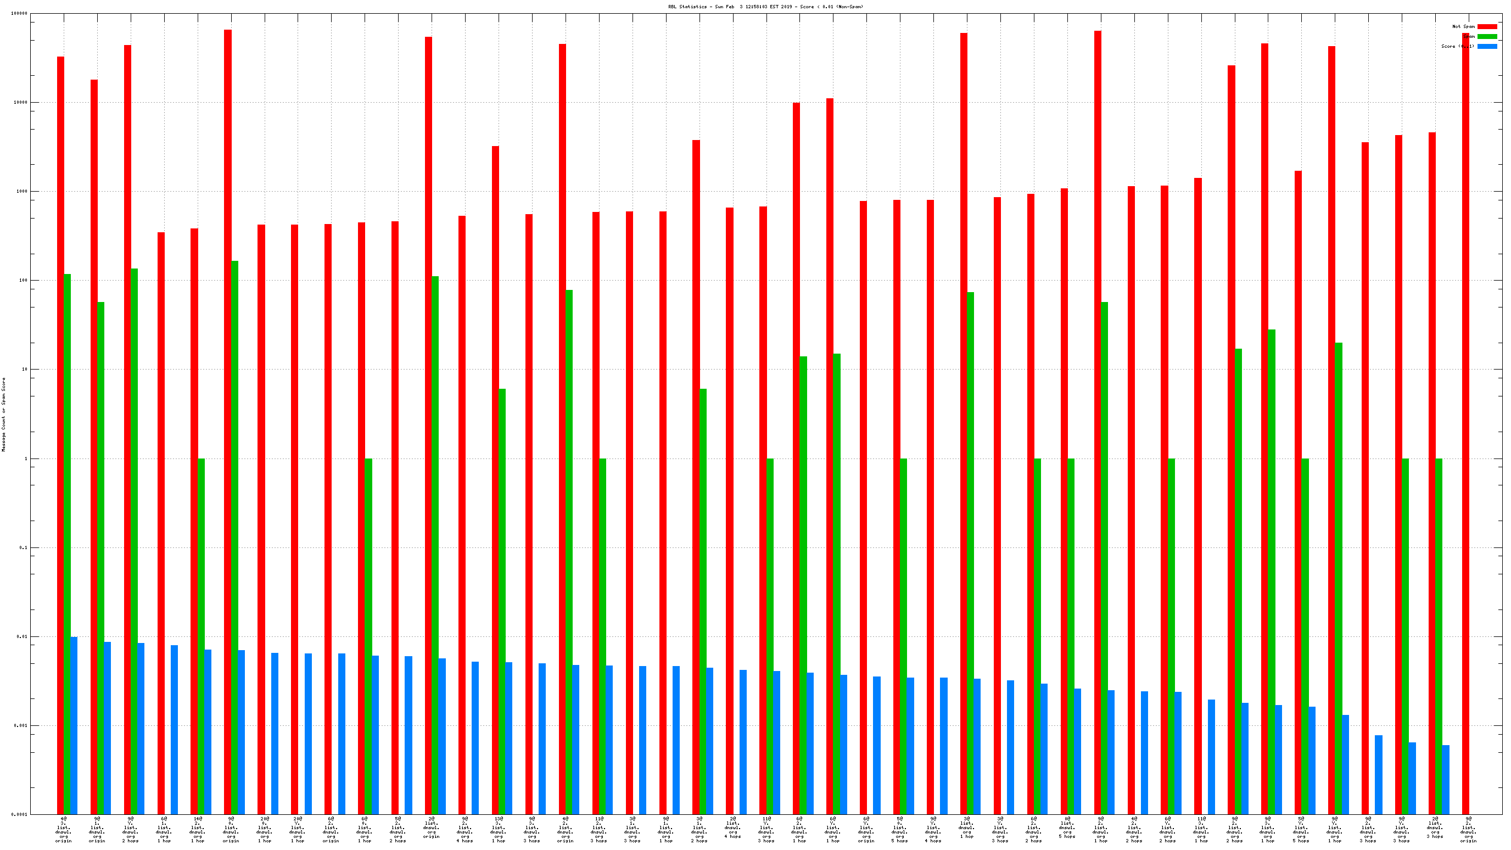Click the green Spam legend swatch
The height and width of the screenshot is (850, 1511).
pos(1487,36)
